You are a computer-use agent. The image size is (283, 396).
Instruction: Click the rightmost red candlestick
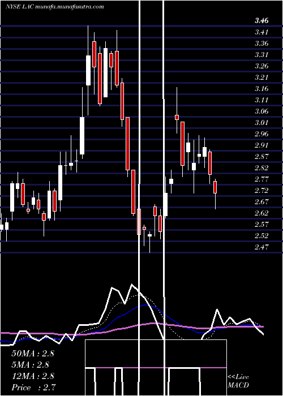(215, 187)
